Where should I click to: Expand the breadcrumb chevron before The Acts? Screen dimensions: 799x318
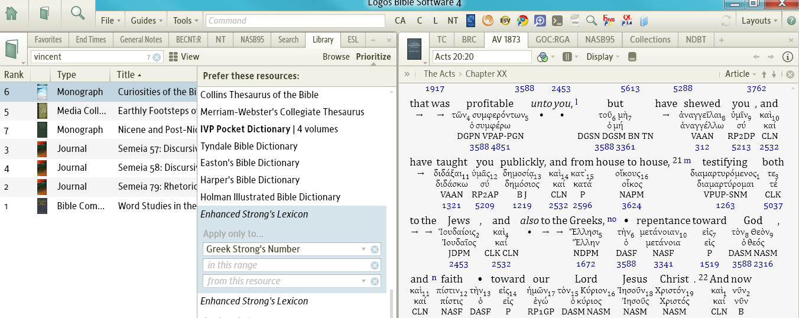[x=407, y=74]
